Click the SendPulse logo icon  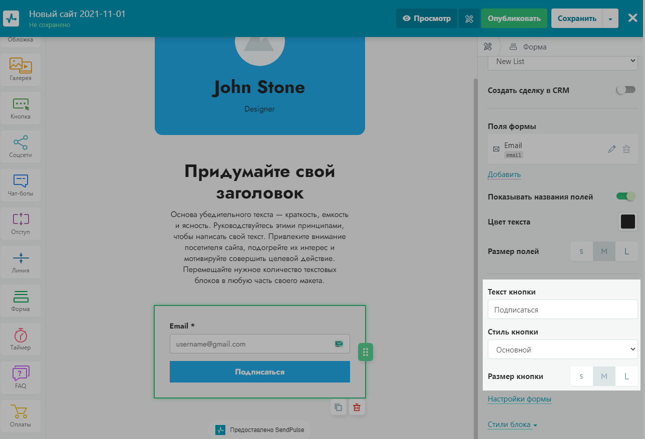[11, 18]
